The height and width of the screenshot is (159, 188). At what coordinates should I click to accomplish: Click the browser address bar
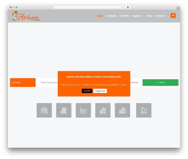(x=88, y=8)
